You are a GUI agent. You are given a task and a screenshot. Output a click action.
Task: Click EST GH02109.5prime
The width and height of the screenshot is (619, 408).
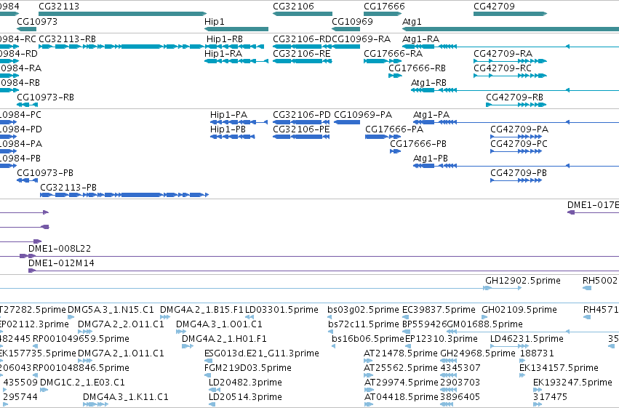(x=519, y=310)
